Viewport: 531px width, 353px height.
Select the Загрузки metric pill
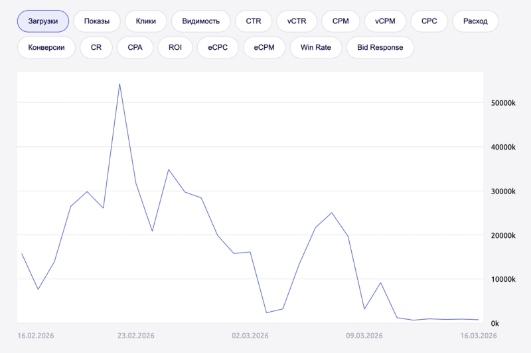pyautogui.click(x=43, y=21)
